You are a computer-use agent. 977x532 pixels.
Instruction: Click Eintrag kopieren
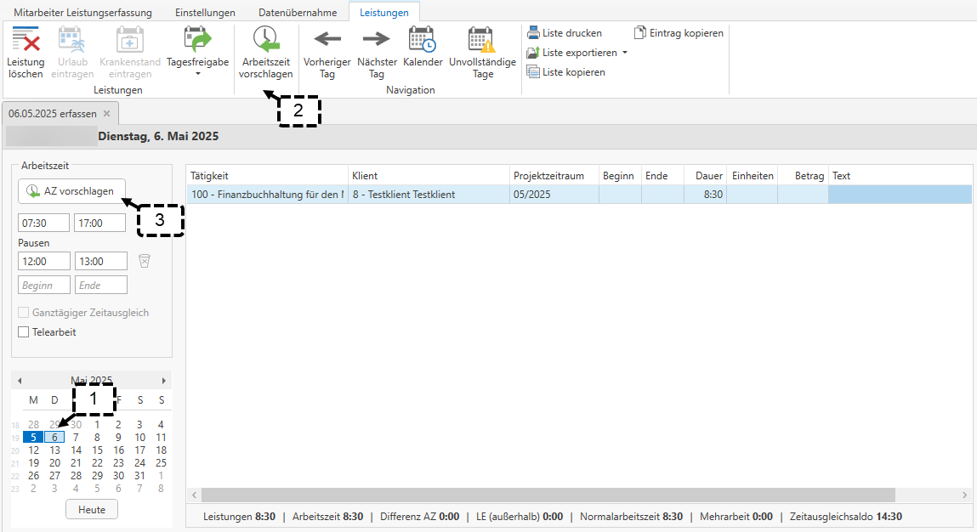click(679, 33)
